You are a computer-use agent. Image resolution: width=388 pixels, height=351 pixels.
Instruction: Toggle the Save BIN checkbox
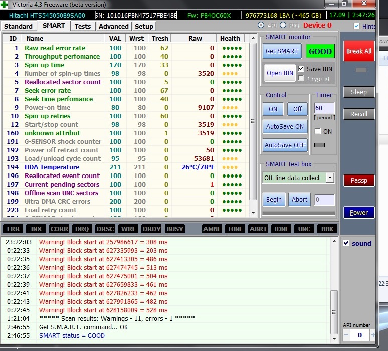[x=301, y=69]
